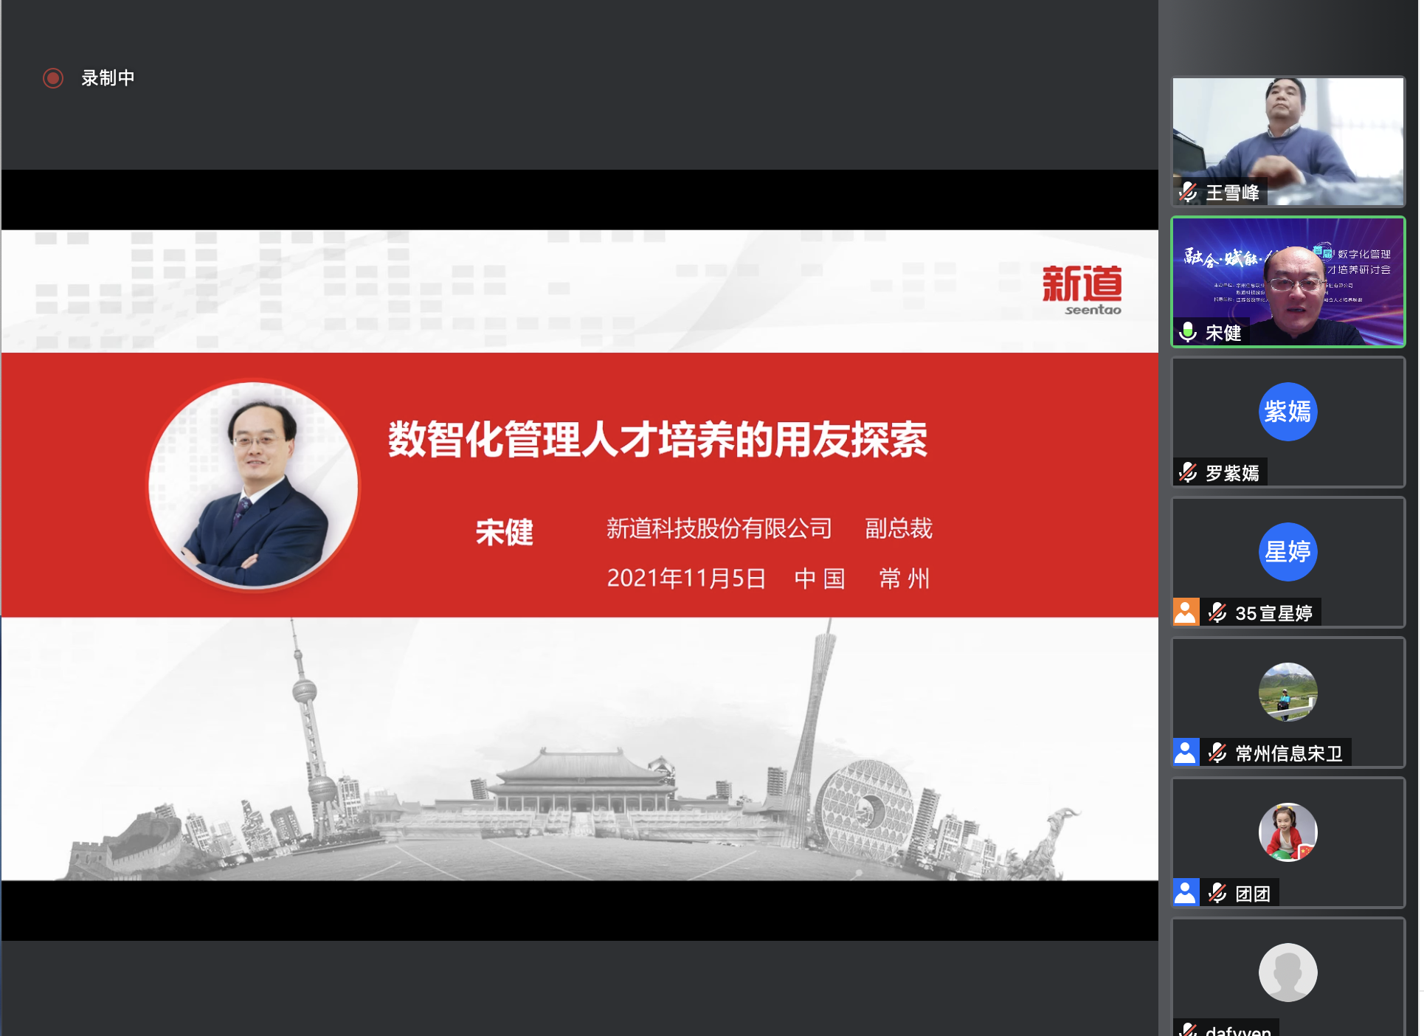Click the presenter portrait photo on slide
Viewport: 1424px width, 1036px height.
click(x=254, y=486)
